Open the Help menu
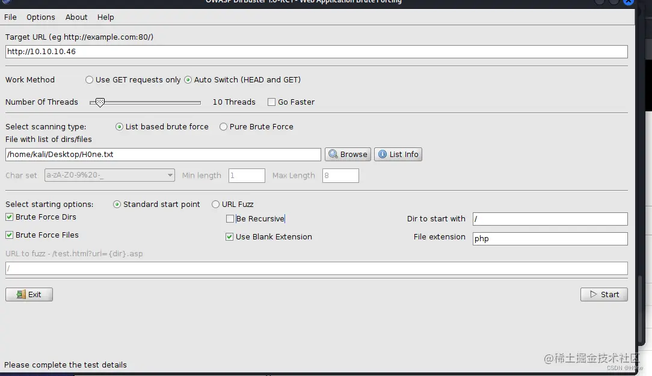 tap(106, 17)
